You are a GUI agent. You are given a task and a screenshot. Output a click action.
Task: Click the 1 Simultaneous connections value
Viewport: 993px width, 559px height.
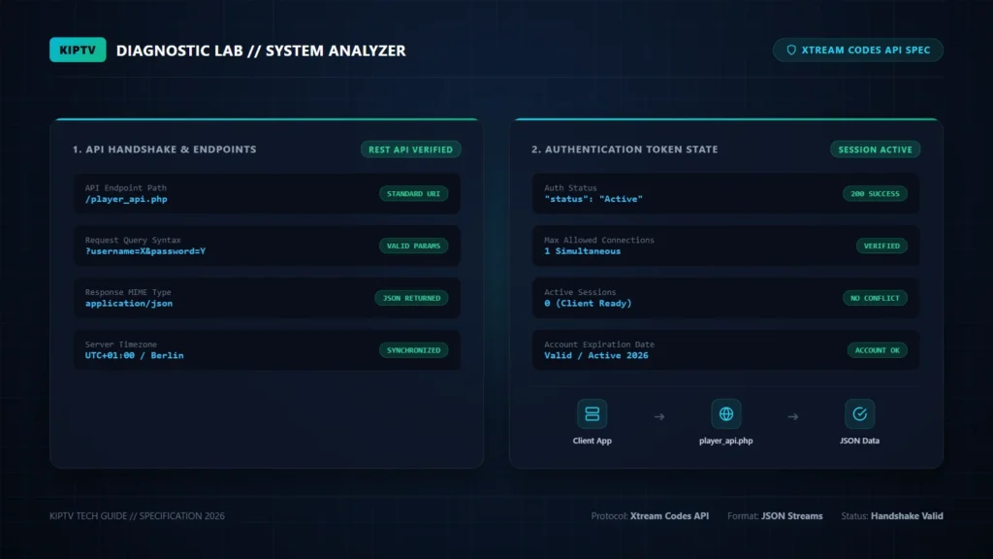pyautogui.click(x=582, y=251)
